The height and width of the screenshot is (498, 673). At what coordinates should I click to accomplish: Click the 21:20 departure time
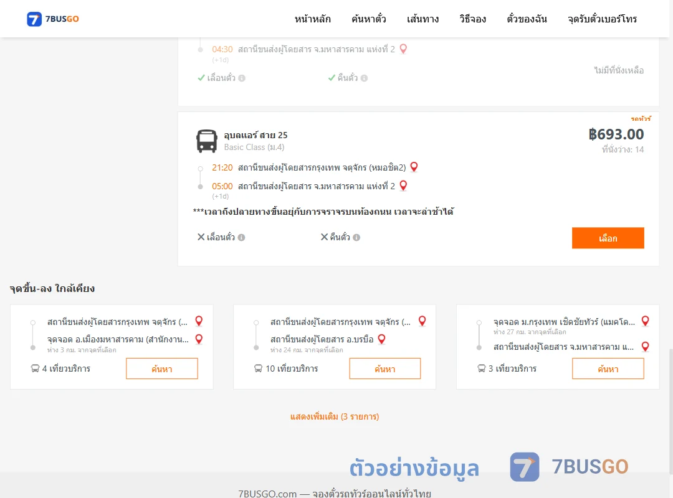tap(222, 167)
